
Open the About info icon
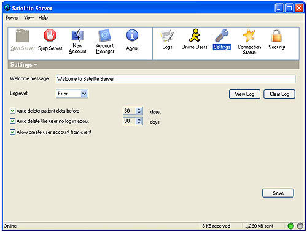pyautogui.click(x=132, y=36)
